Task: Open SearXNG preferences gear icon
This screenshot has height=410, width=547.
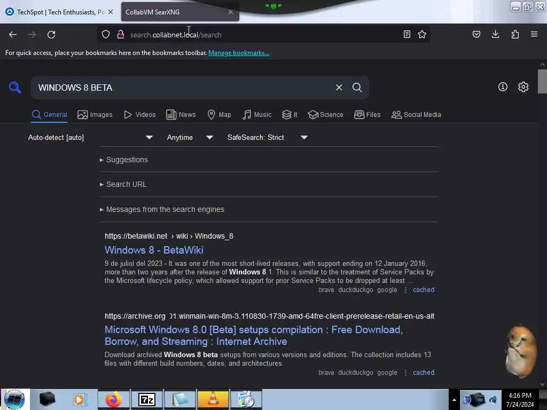Action: (x=523, y=87)
